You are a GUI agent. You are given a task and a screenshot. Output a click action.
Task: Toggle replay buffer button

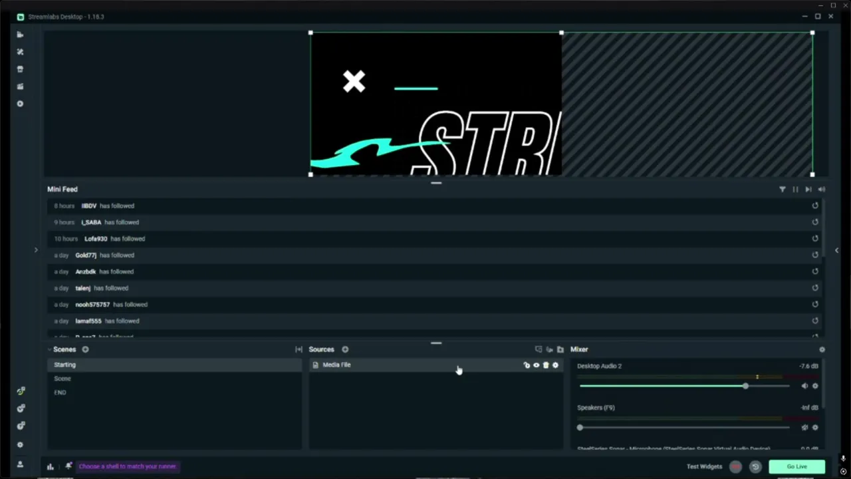coord(755,467)
